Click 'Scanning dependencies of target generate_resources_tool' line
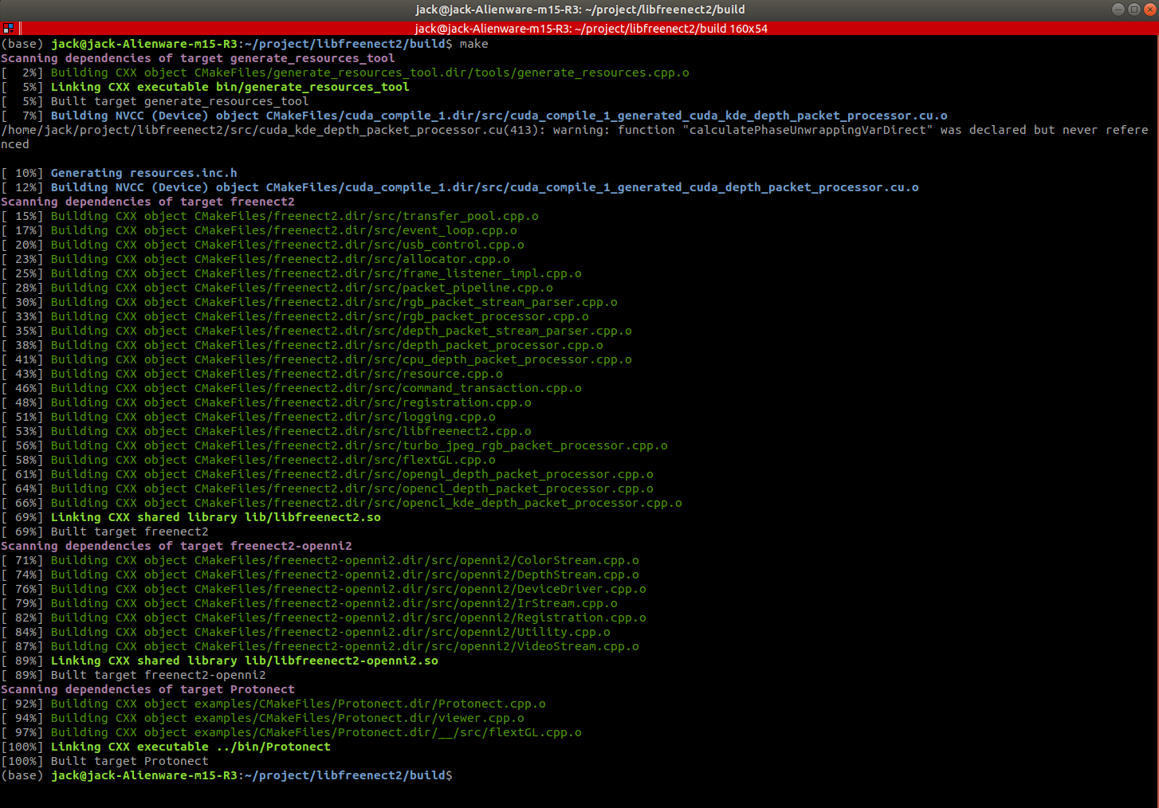 tap(198, 58)
